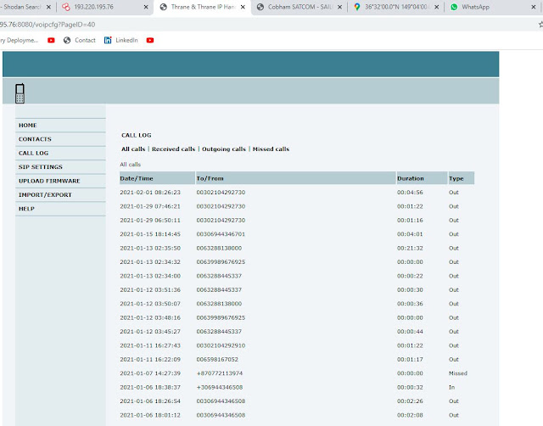Open the UPLOAD FIRMWARE menu item
The image size is (543, 426).
coord(60,181)
